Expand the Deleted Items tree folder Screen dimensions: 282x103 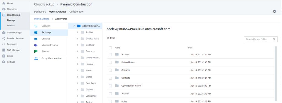(x=77, y=39)
